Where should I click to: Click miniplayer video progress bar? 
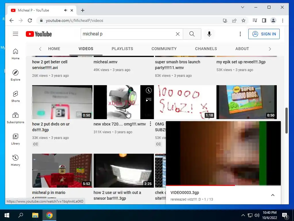click(223, 185)
